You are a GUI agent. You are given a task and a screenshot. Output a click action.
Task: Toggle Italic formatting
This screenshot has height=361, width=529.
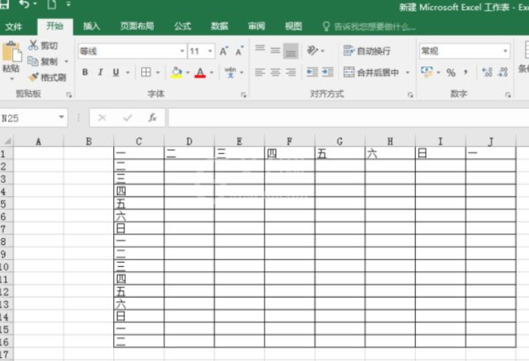100,72
